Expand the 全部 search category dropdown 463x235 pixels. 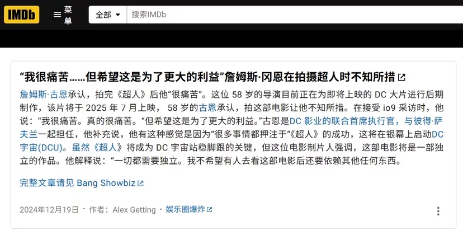click(108, 15)
